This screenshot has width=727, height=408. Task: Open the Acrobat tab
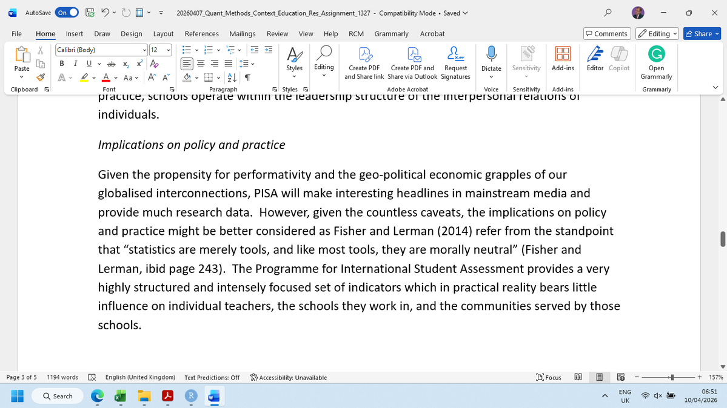click(432, 34)
